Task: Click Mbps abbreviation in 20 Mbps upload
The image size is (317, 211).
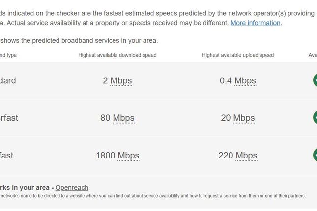Action: (244, 118)
